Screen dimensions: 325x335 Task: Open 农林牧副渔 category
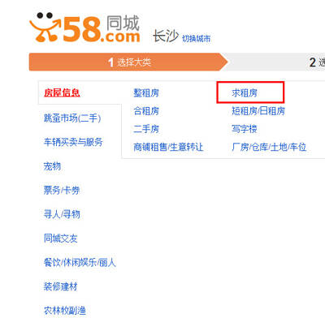tap(65, 311)
